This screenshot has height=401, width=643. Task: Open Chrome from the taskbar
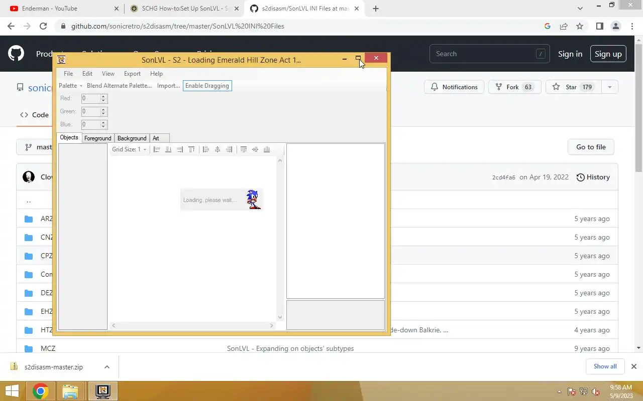(41, 391)
